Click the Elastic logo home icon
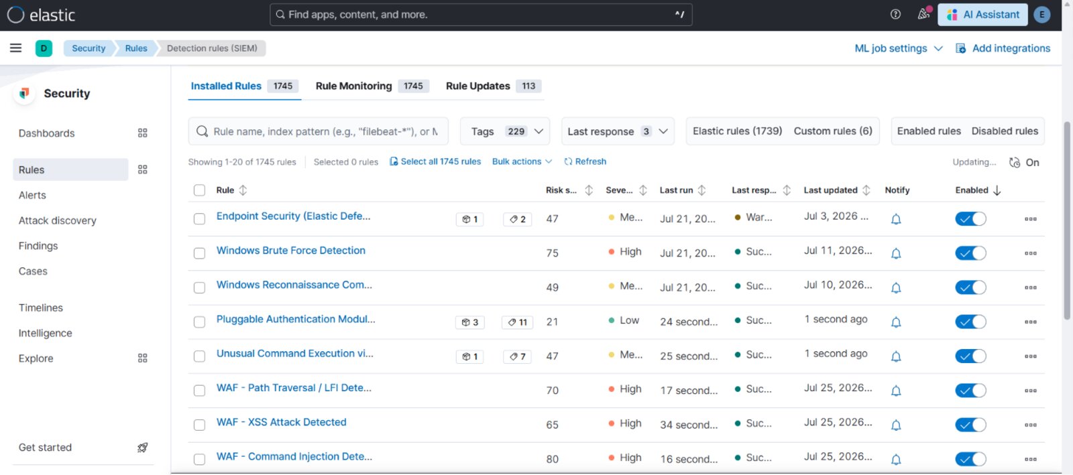Viewport: 1073px width, 475px height. click(x=15, y=15)
